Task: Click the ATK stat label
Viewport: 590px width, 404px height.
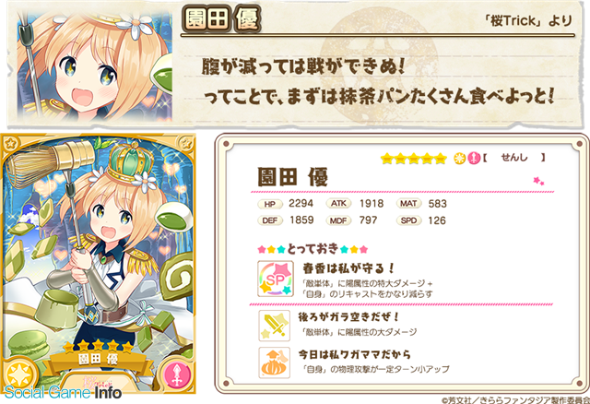Action: tap(338, 204)
